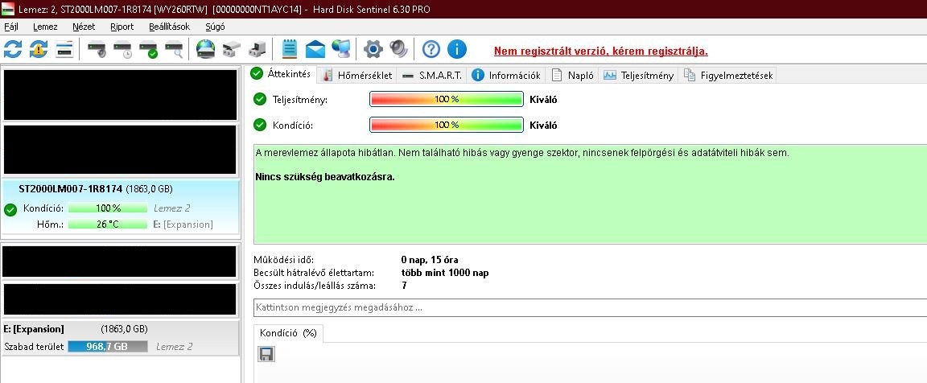Click the comment field 'Kattintson megjegyzés megadásához'
The image size is (927, 383).
coord(590,308)
